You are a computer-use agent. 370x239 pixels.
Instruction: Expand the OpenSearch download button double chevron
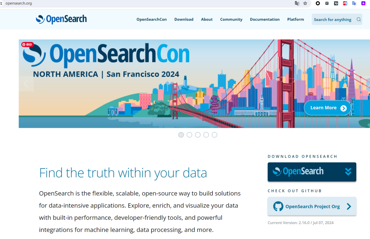[x=348, y=172]
